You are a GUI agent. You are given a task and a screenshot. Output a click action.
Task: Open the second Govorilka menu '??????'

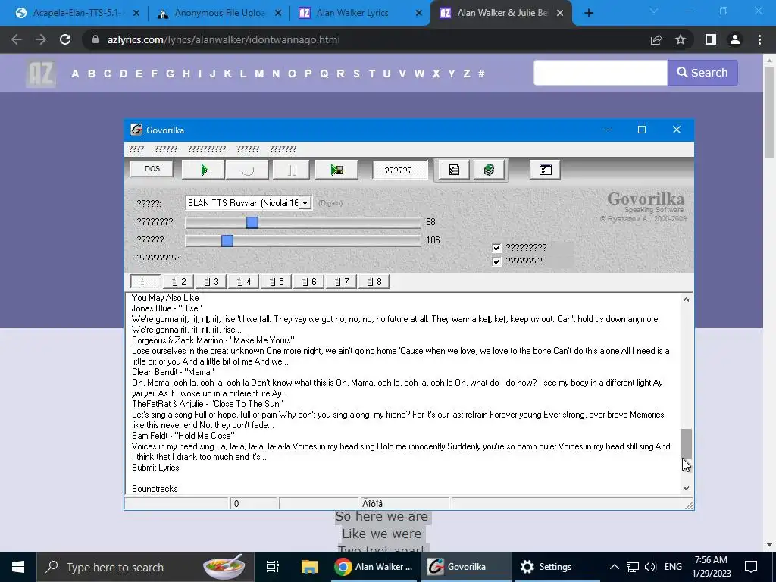pyautogui.click(x=166, y=149)
